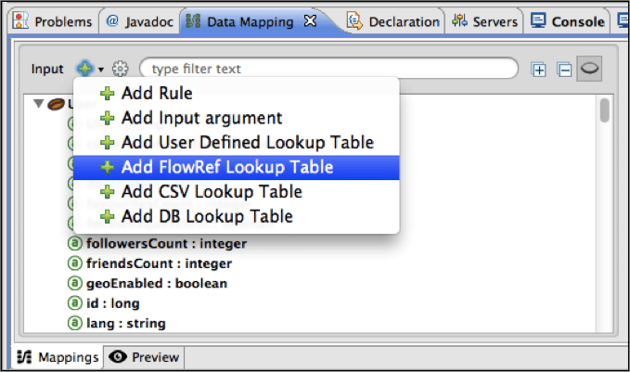Show the Preview tab at bottom
The image size is (630, 372).
point(144,357)
